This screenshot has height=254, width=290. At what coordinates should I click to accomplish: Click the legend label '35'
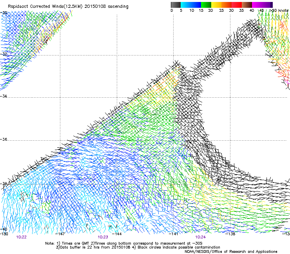(241, 11)
